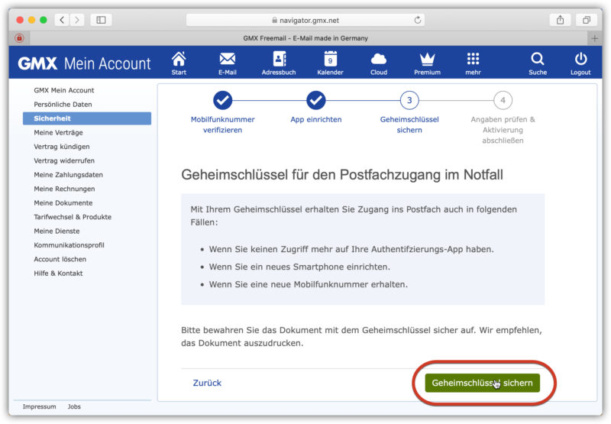Click the GMX logo
The width and height of the screenshot is (611, 424).
point(37,63)
